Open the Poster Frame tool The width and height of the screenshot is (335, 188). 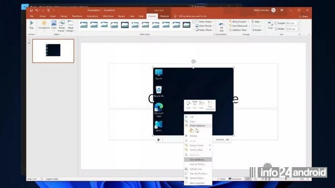(62, 26)
